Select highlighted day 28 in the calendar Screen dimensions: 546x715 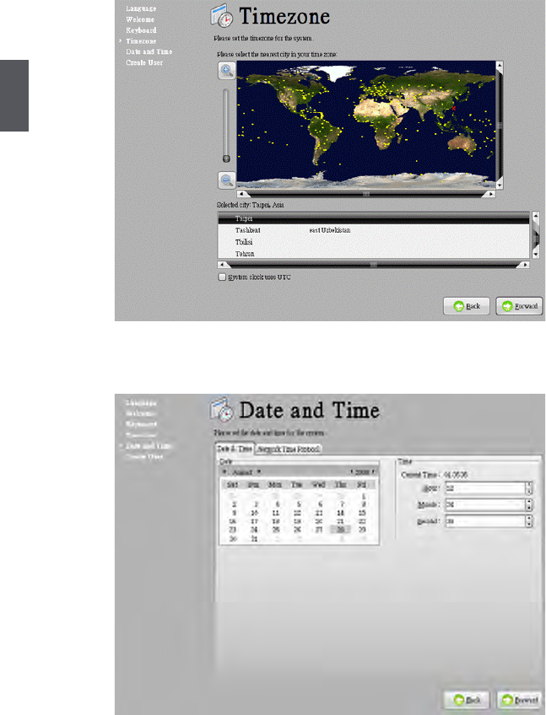click(x=341, y=530)
